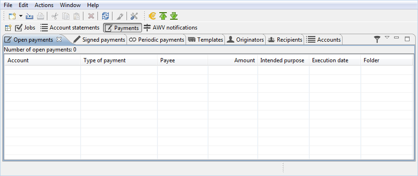Image resolution: width=418 pixels, height=176 pixels.
Task: Close the Open payments tab
Action: 59,39
